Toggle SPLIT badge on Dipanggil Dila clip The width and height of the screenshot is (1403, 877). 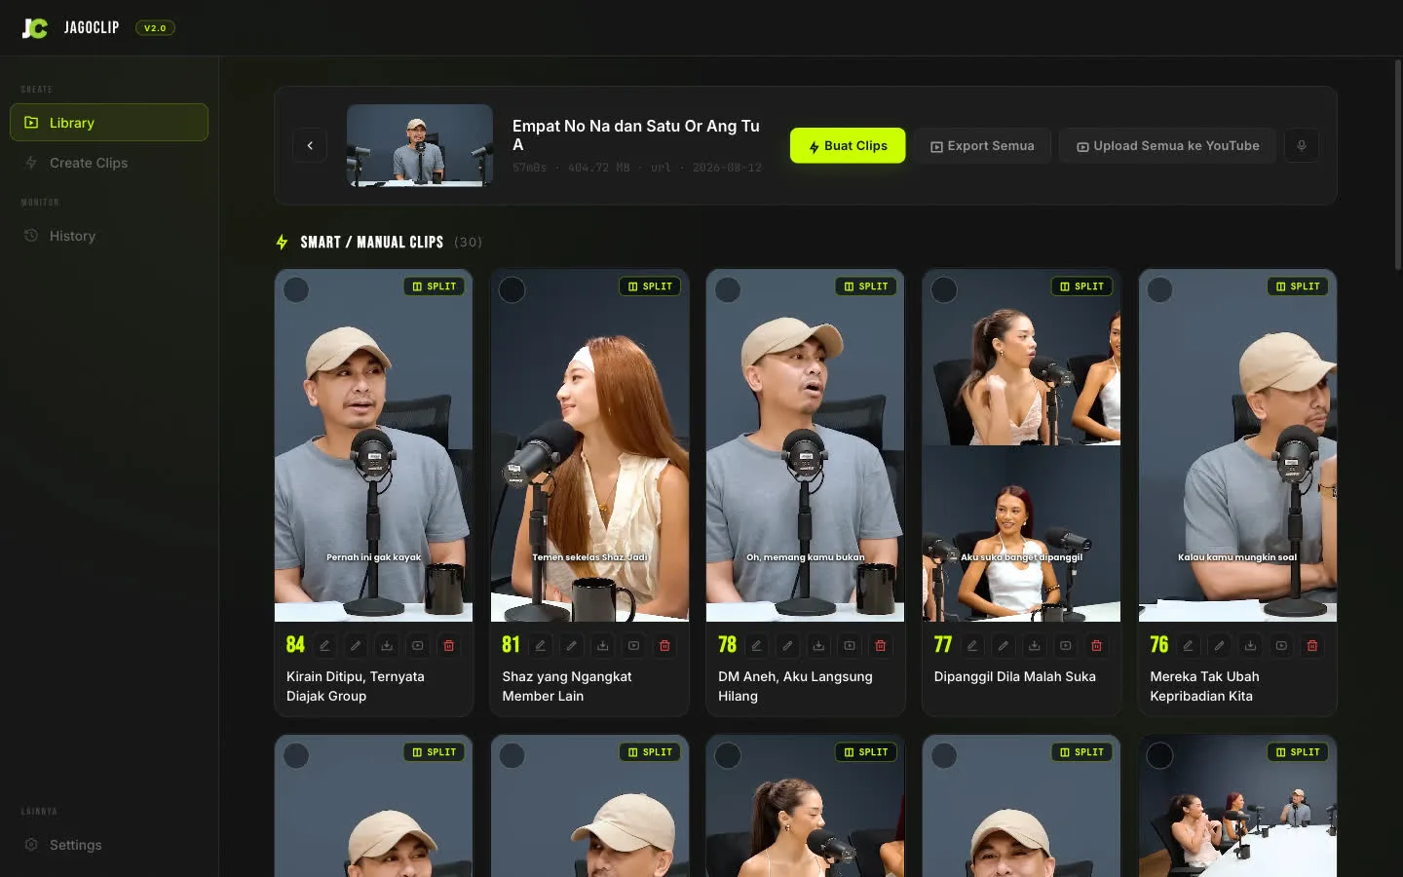coord(1082,286)
